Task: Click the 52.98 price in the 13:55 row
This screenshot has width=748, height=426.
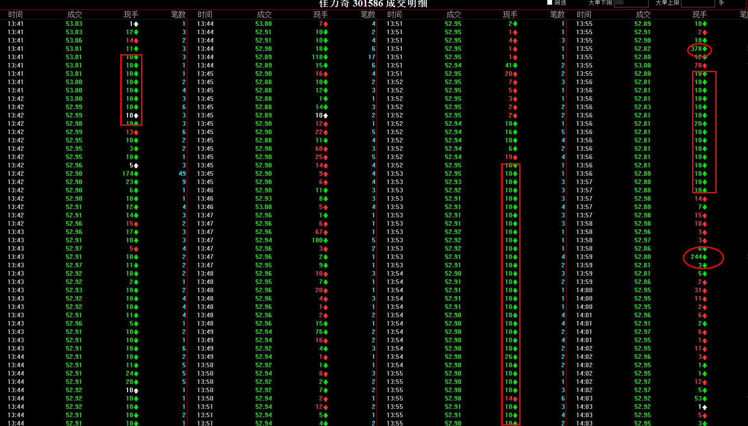Action: point(453,399)
